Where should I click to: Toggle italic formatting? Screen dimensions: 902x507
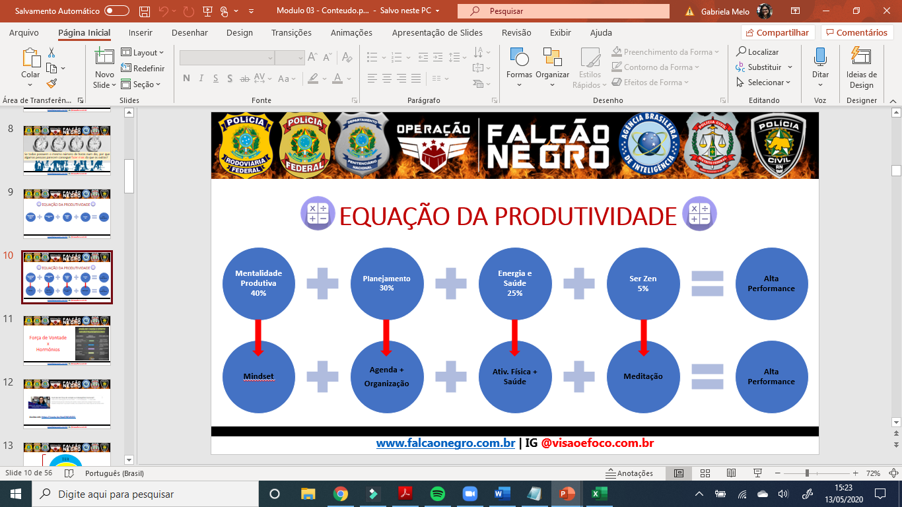pos(201,78)
